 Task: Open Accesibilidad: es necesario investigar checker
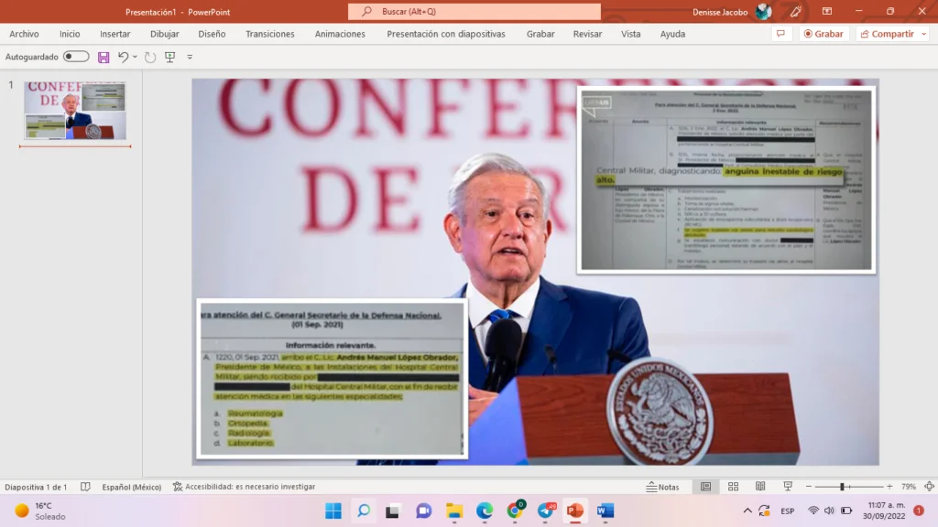tap(244, 487)
